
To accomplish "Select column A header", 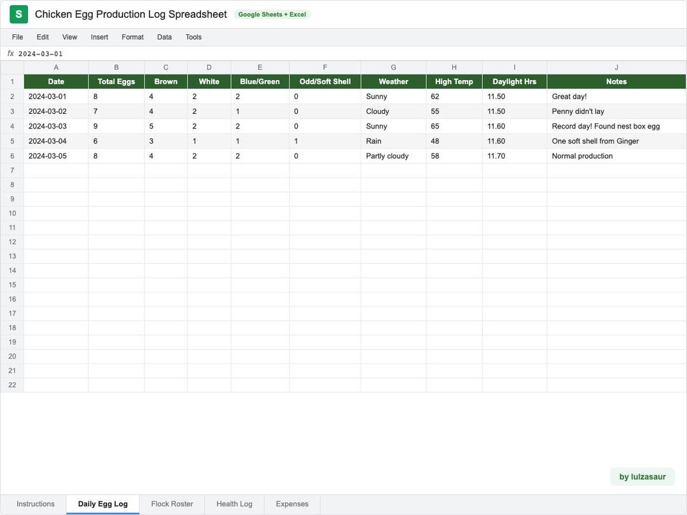I will (56, 67).
